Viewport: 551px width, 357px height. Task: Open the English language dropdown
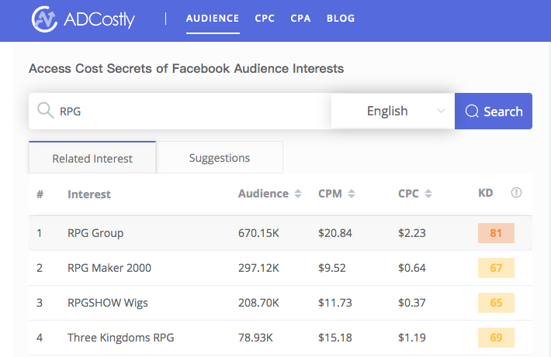click(x=393, y=112)
